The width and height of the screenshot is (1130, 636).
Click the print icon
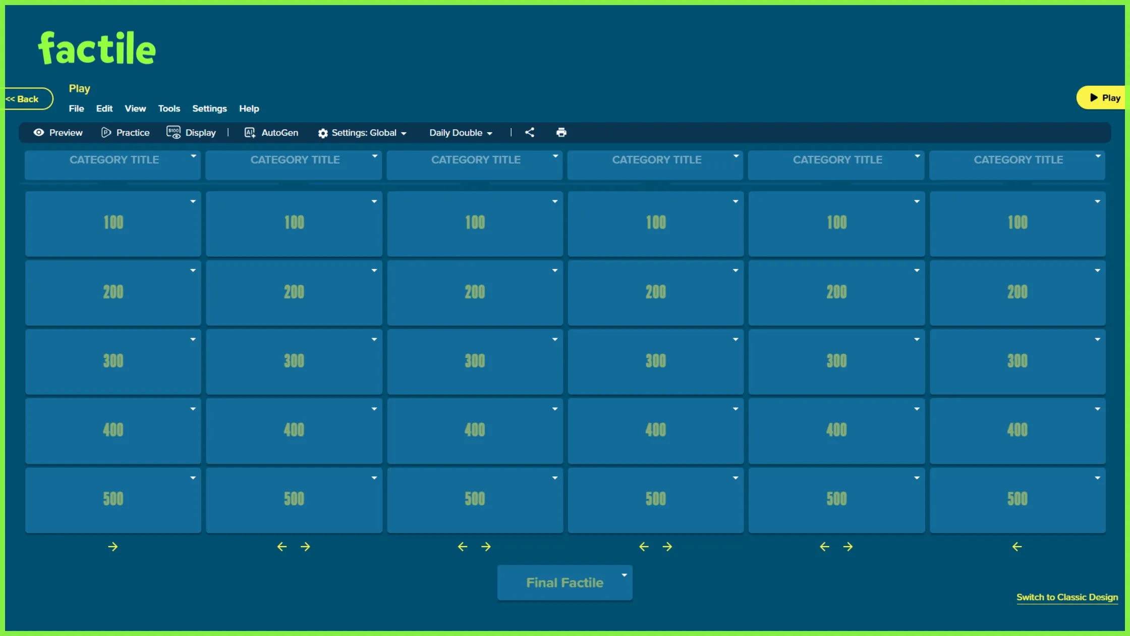[561, 132]
